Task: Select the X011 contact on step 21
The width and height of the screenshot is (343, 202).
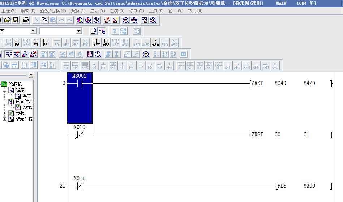Action: tap(79, 186)
